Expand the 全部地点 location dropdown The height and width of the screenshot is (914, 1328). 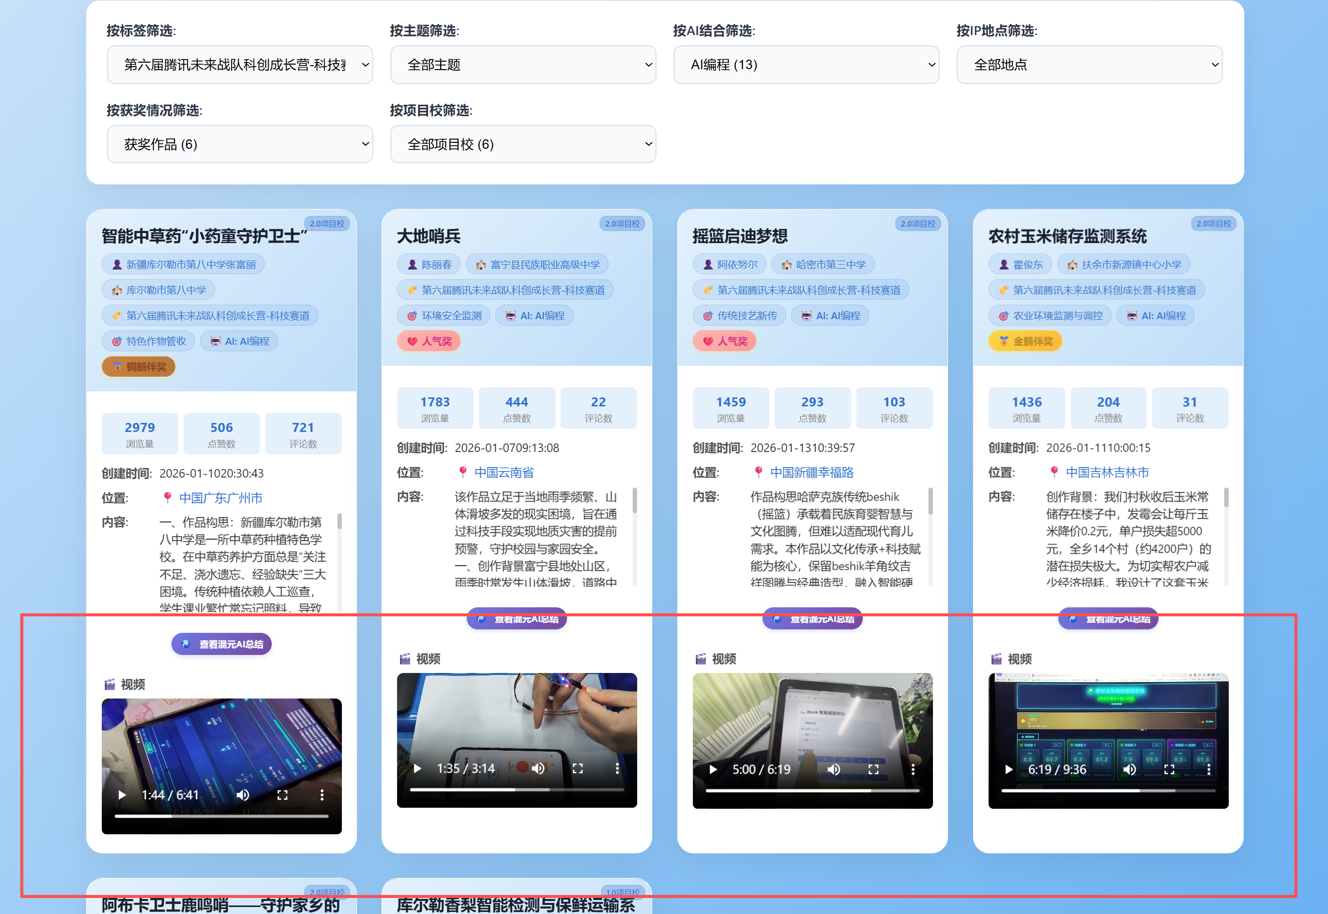click(1089, 65)
